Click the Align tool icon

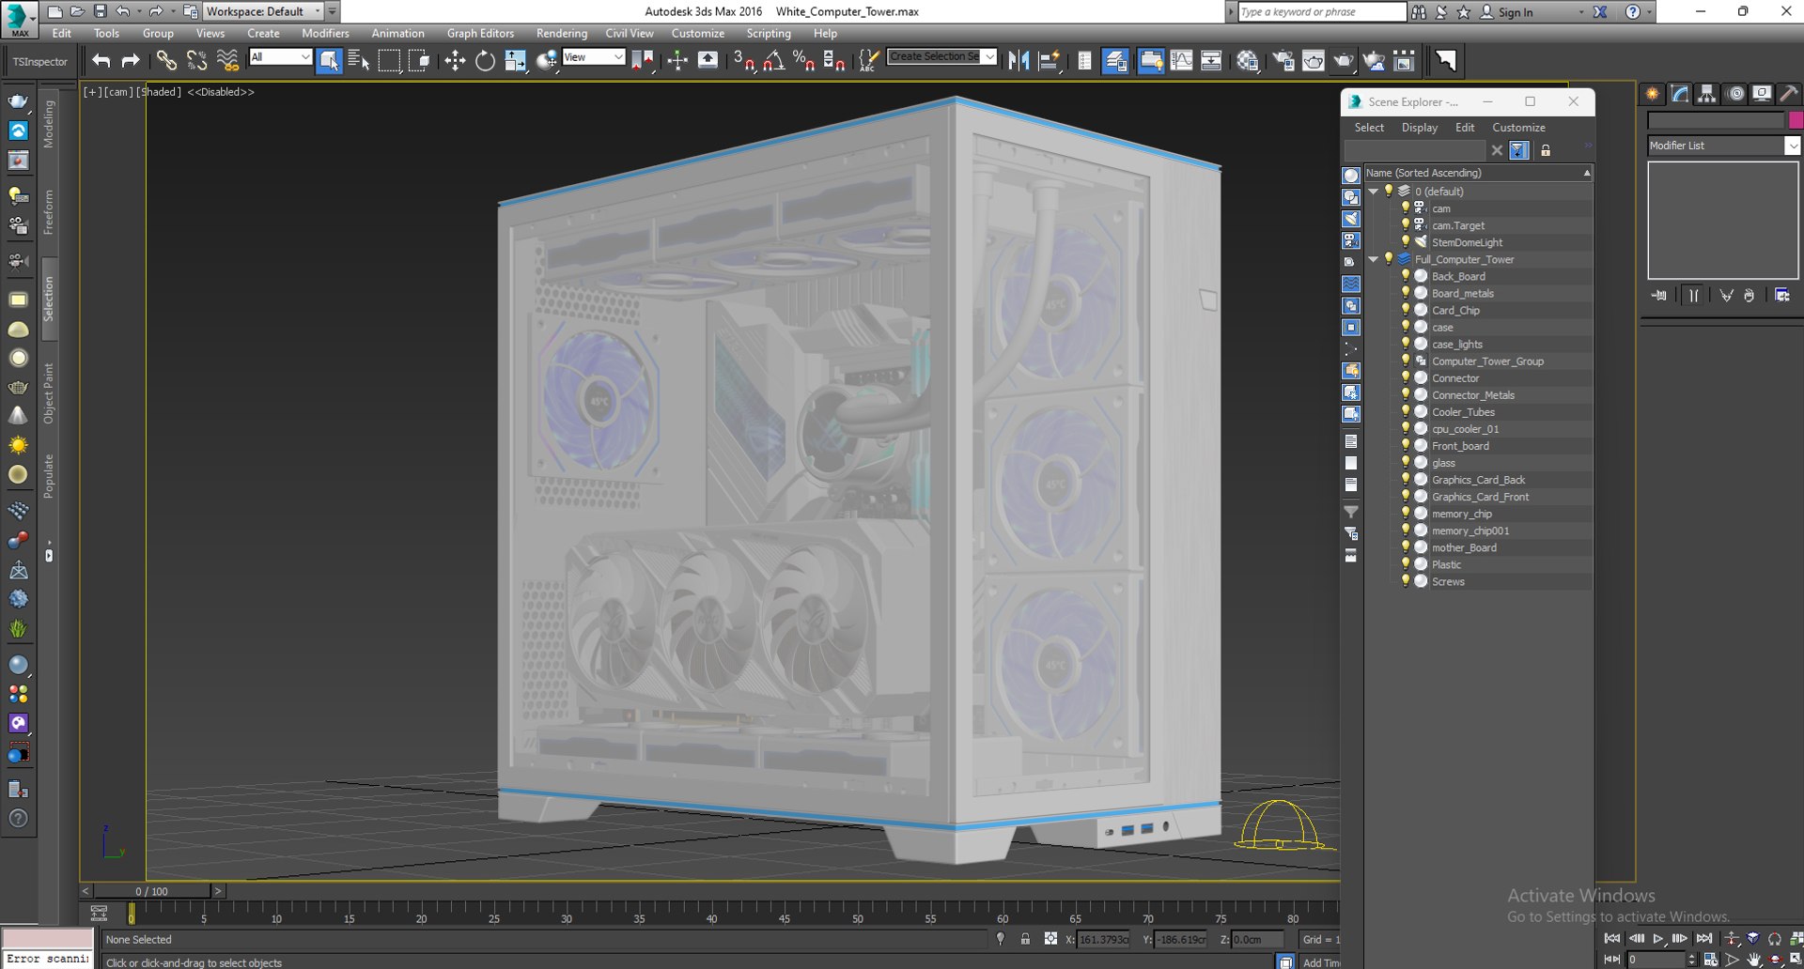1050,61
